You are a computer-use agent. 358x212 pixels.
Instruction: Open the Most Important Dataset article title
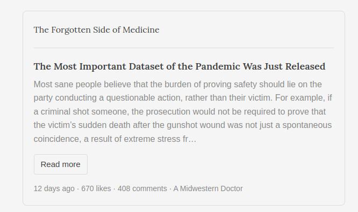180,66
